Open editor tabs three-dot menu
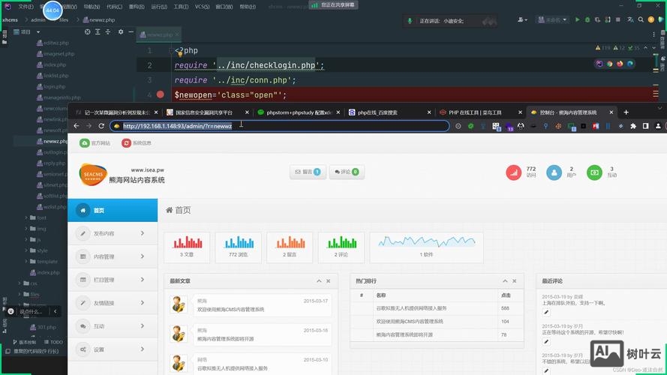 (653, 34)
